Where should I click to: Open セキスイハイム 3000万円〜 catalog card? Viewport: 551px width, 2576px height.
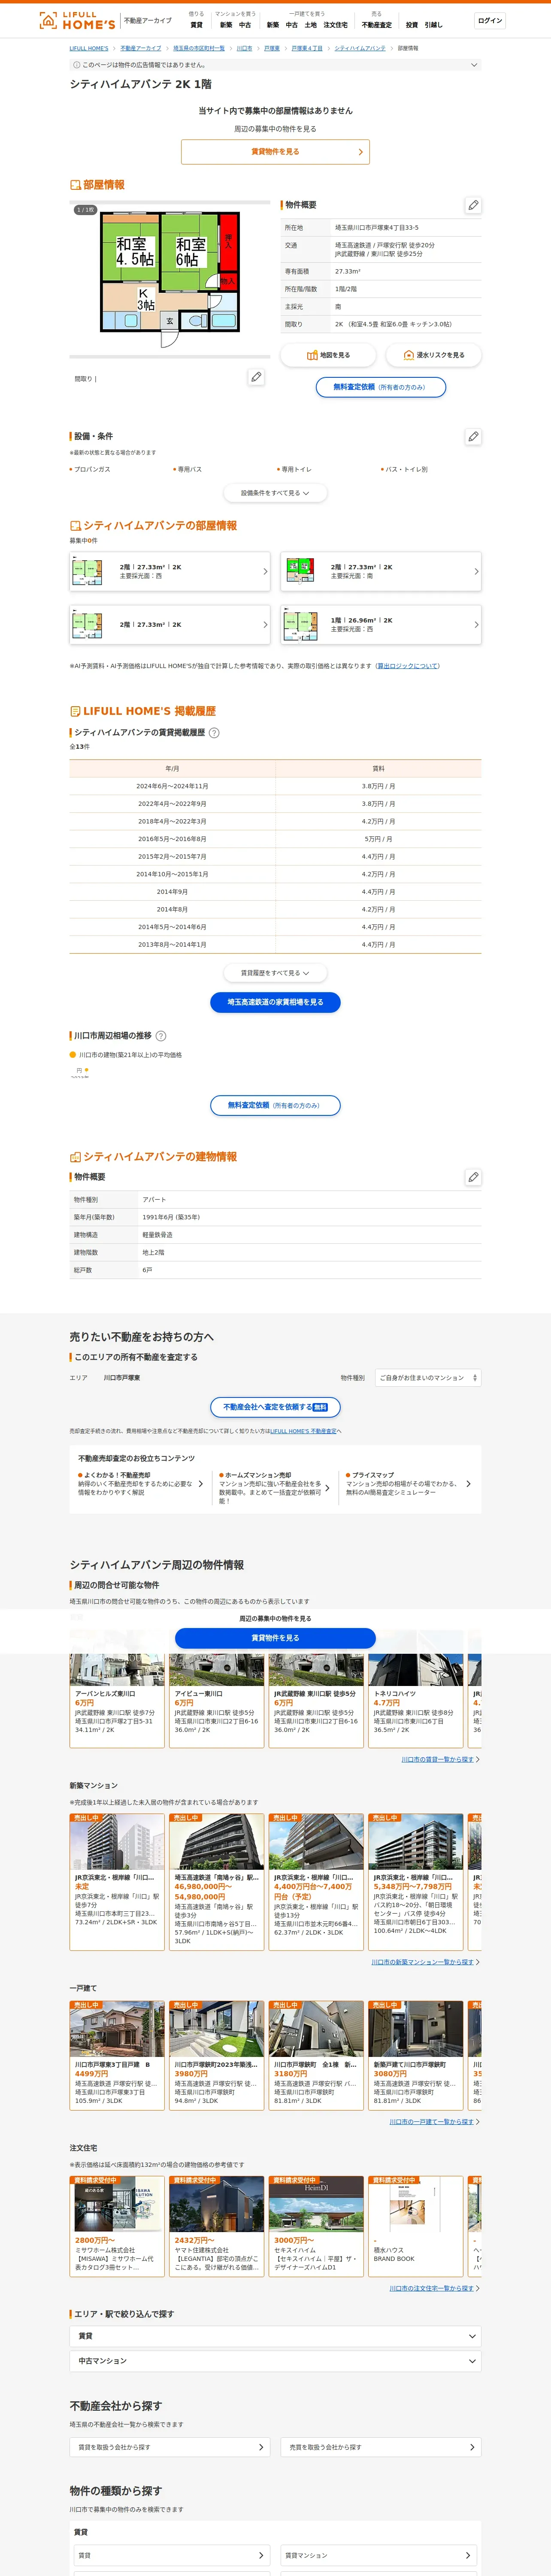pyautogui.click(x=316, y=2226)
